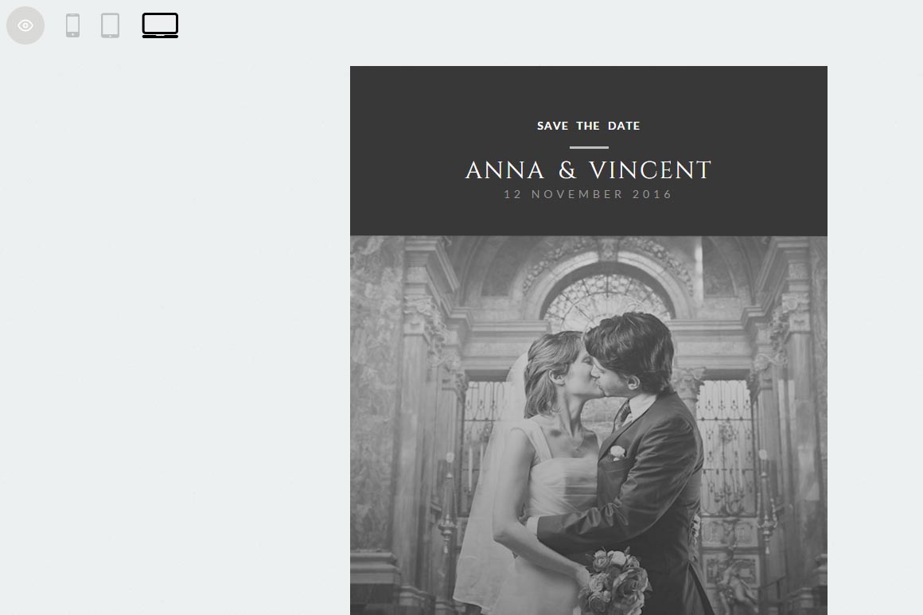Toggle the preview eye button
This screenshot has width=923, height=615.
pos(25,25)
